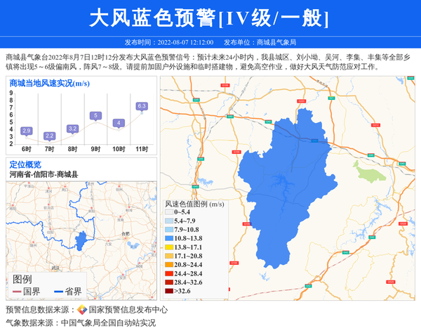Pick the 13.8~17.1 yellow legend swatch
The width and height of the screenshot is (421, 331).
(168, 247)
